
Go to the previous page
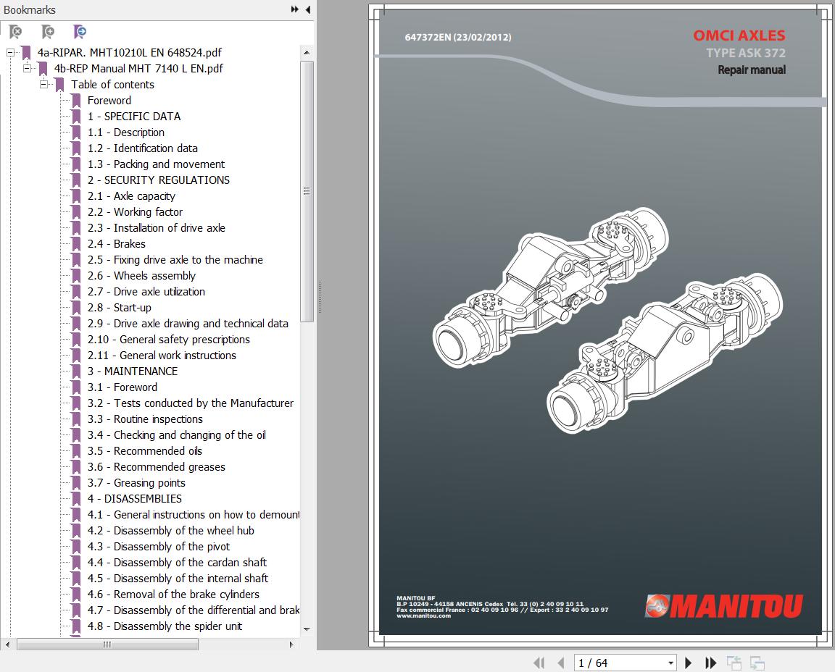click(561, 663)
